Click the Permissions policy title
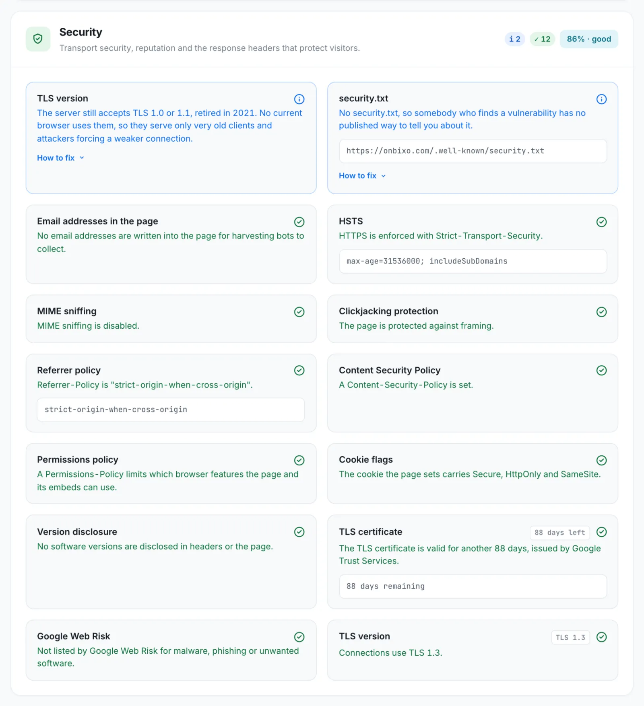 click(78, 460)
